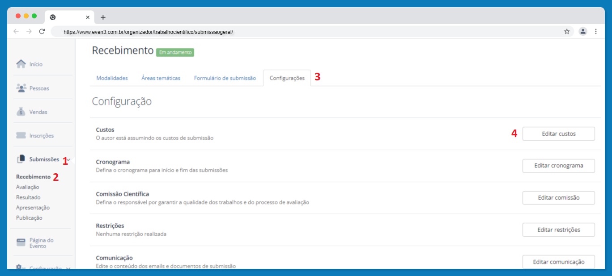Open Avaliação in the sidebar
Viewport: 612px width, 276px height.
click(27, 187)
